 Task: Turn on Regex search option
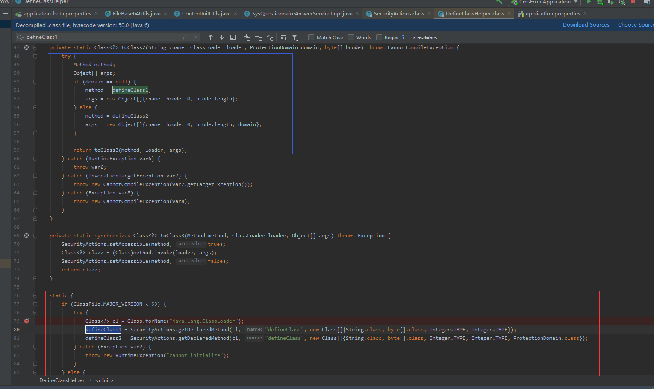point(379,38)
